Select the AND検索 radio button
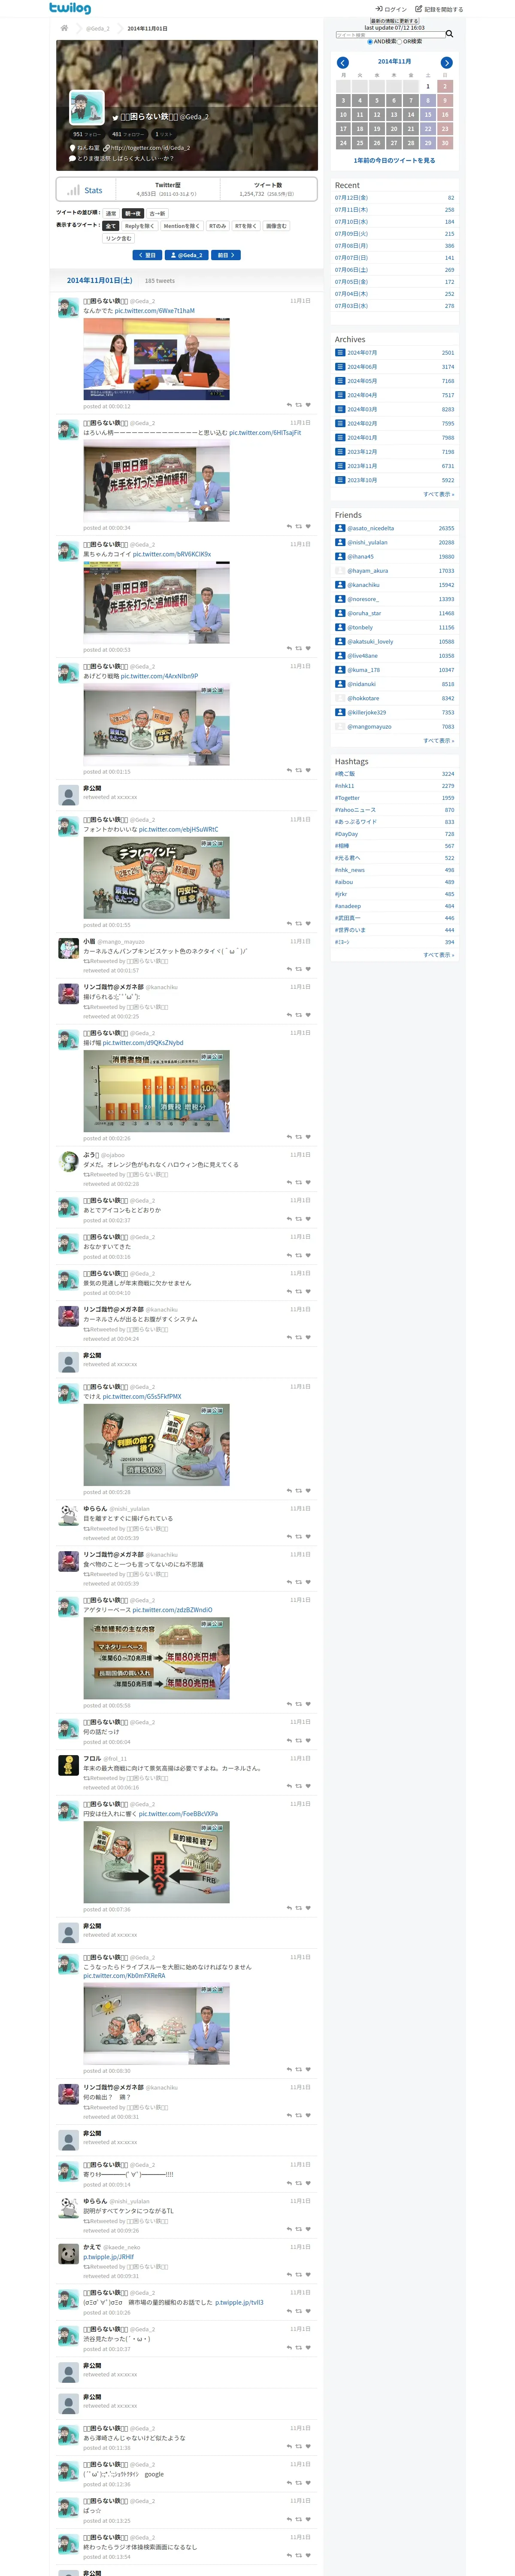Image resolution: width=515 pixels, height=2576 pixels. coord(370,42)
